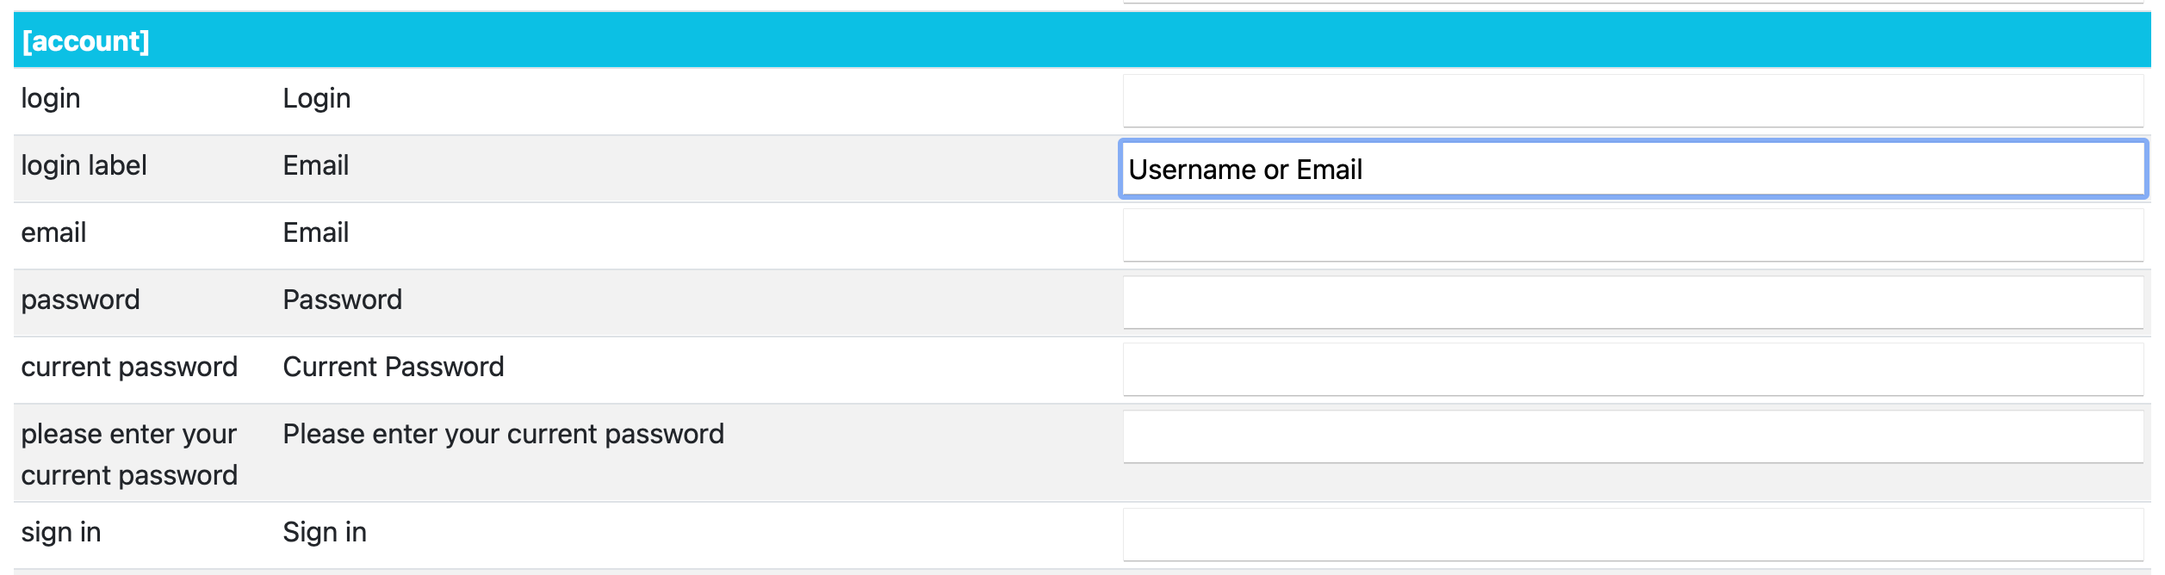2165x575 pixels.
Task: Click the current password translation field
Action: [1636, 368]
